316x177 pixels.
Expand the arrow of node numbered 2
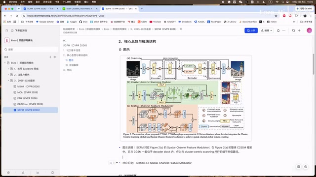coord(8,75)
